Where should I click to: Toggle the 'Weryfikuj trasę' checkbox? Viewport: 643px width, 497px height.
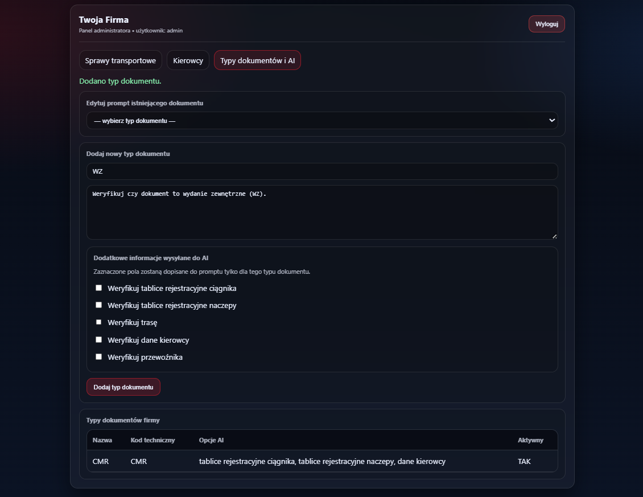99,322
